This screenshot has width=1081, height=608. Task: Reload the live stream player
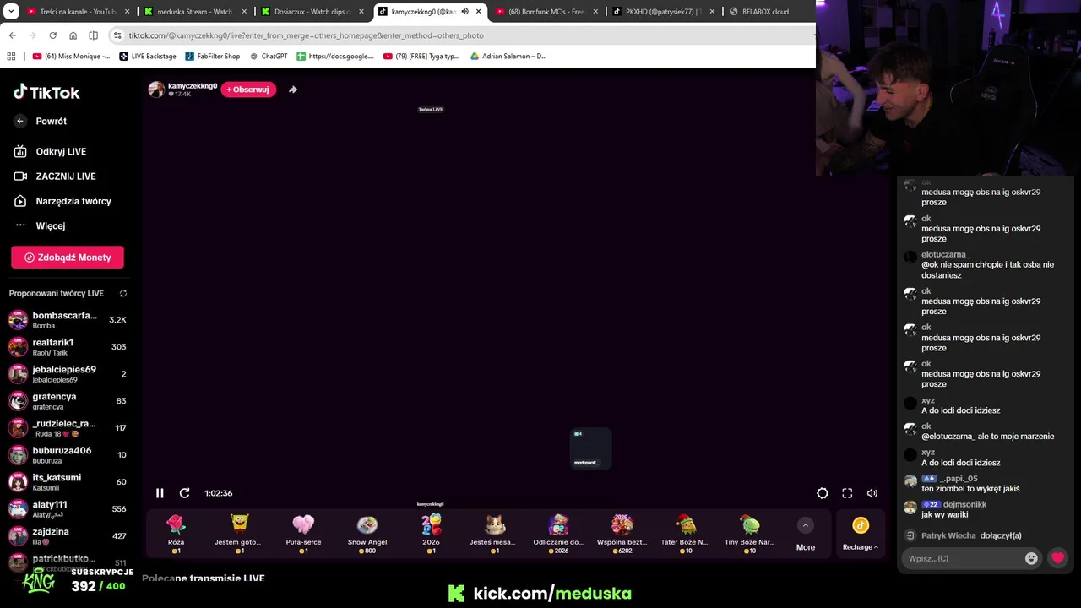[x=184, y=493]
